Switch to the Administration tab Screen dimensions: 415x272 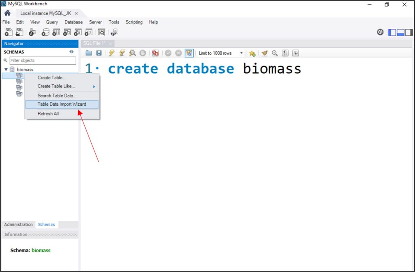[18, 224]
